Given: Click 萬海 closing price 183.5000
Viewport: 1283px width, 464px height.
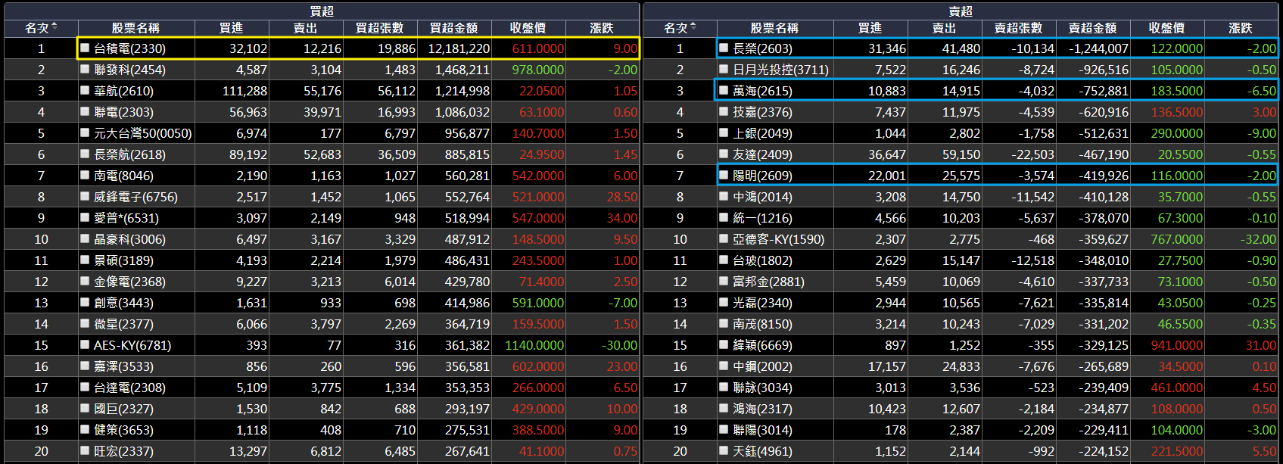Looking at the screenshot, I should point(1177,91).
